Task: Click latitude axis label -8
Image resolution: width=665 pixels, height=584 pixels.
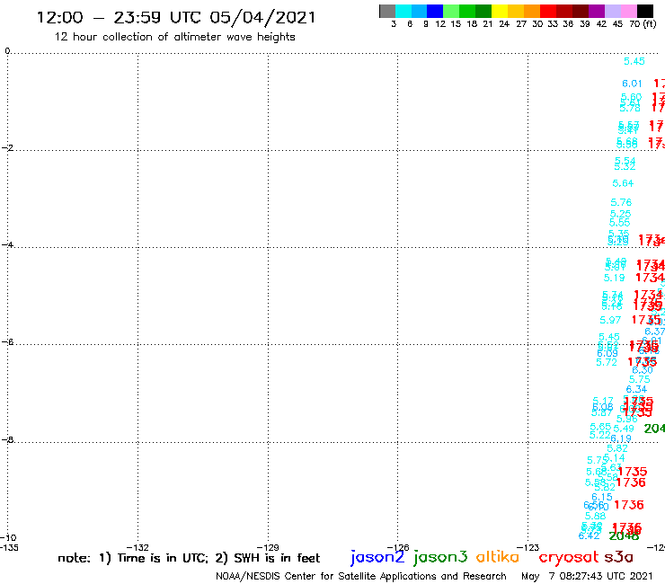Action: pyautogui.click(x=7, y=439)
